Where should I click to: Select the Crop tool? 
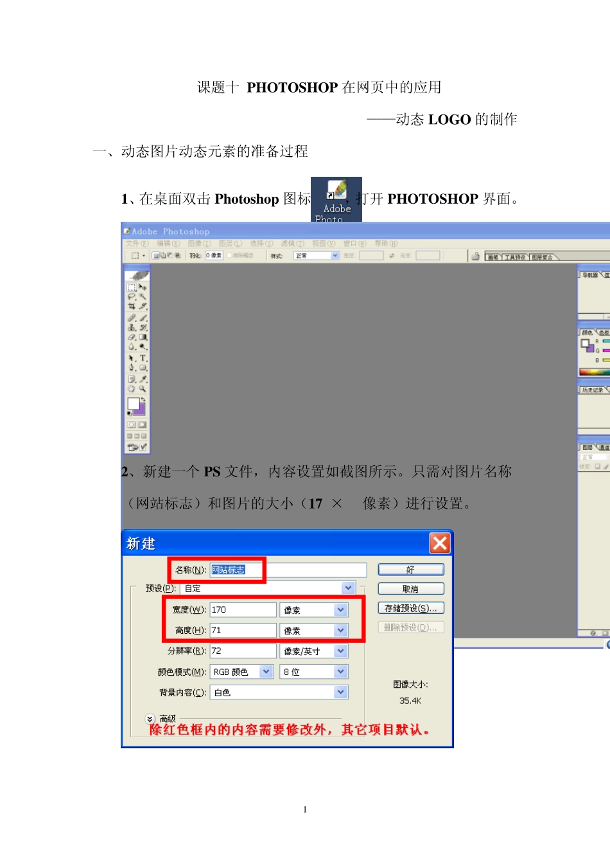click(132, 306)
